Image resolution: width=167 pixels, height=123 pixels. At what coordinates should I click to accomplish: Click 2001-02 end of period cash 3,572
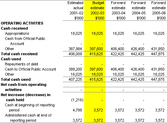click(77, 120)
